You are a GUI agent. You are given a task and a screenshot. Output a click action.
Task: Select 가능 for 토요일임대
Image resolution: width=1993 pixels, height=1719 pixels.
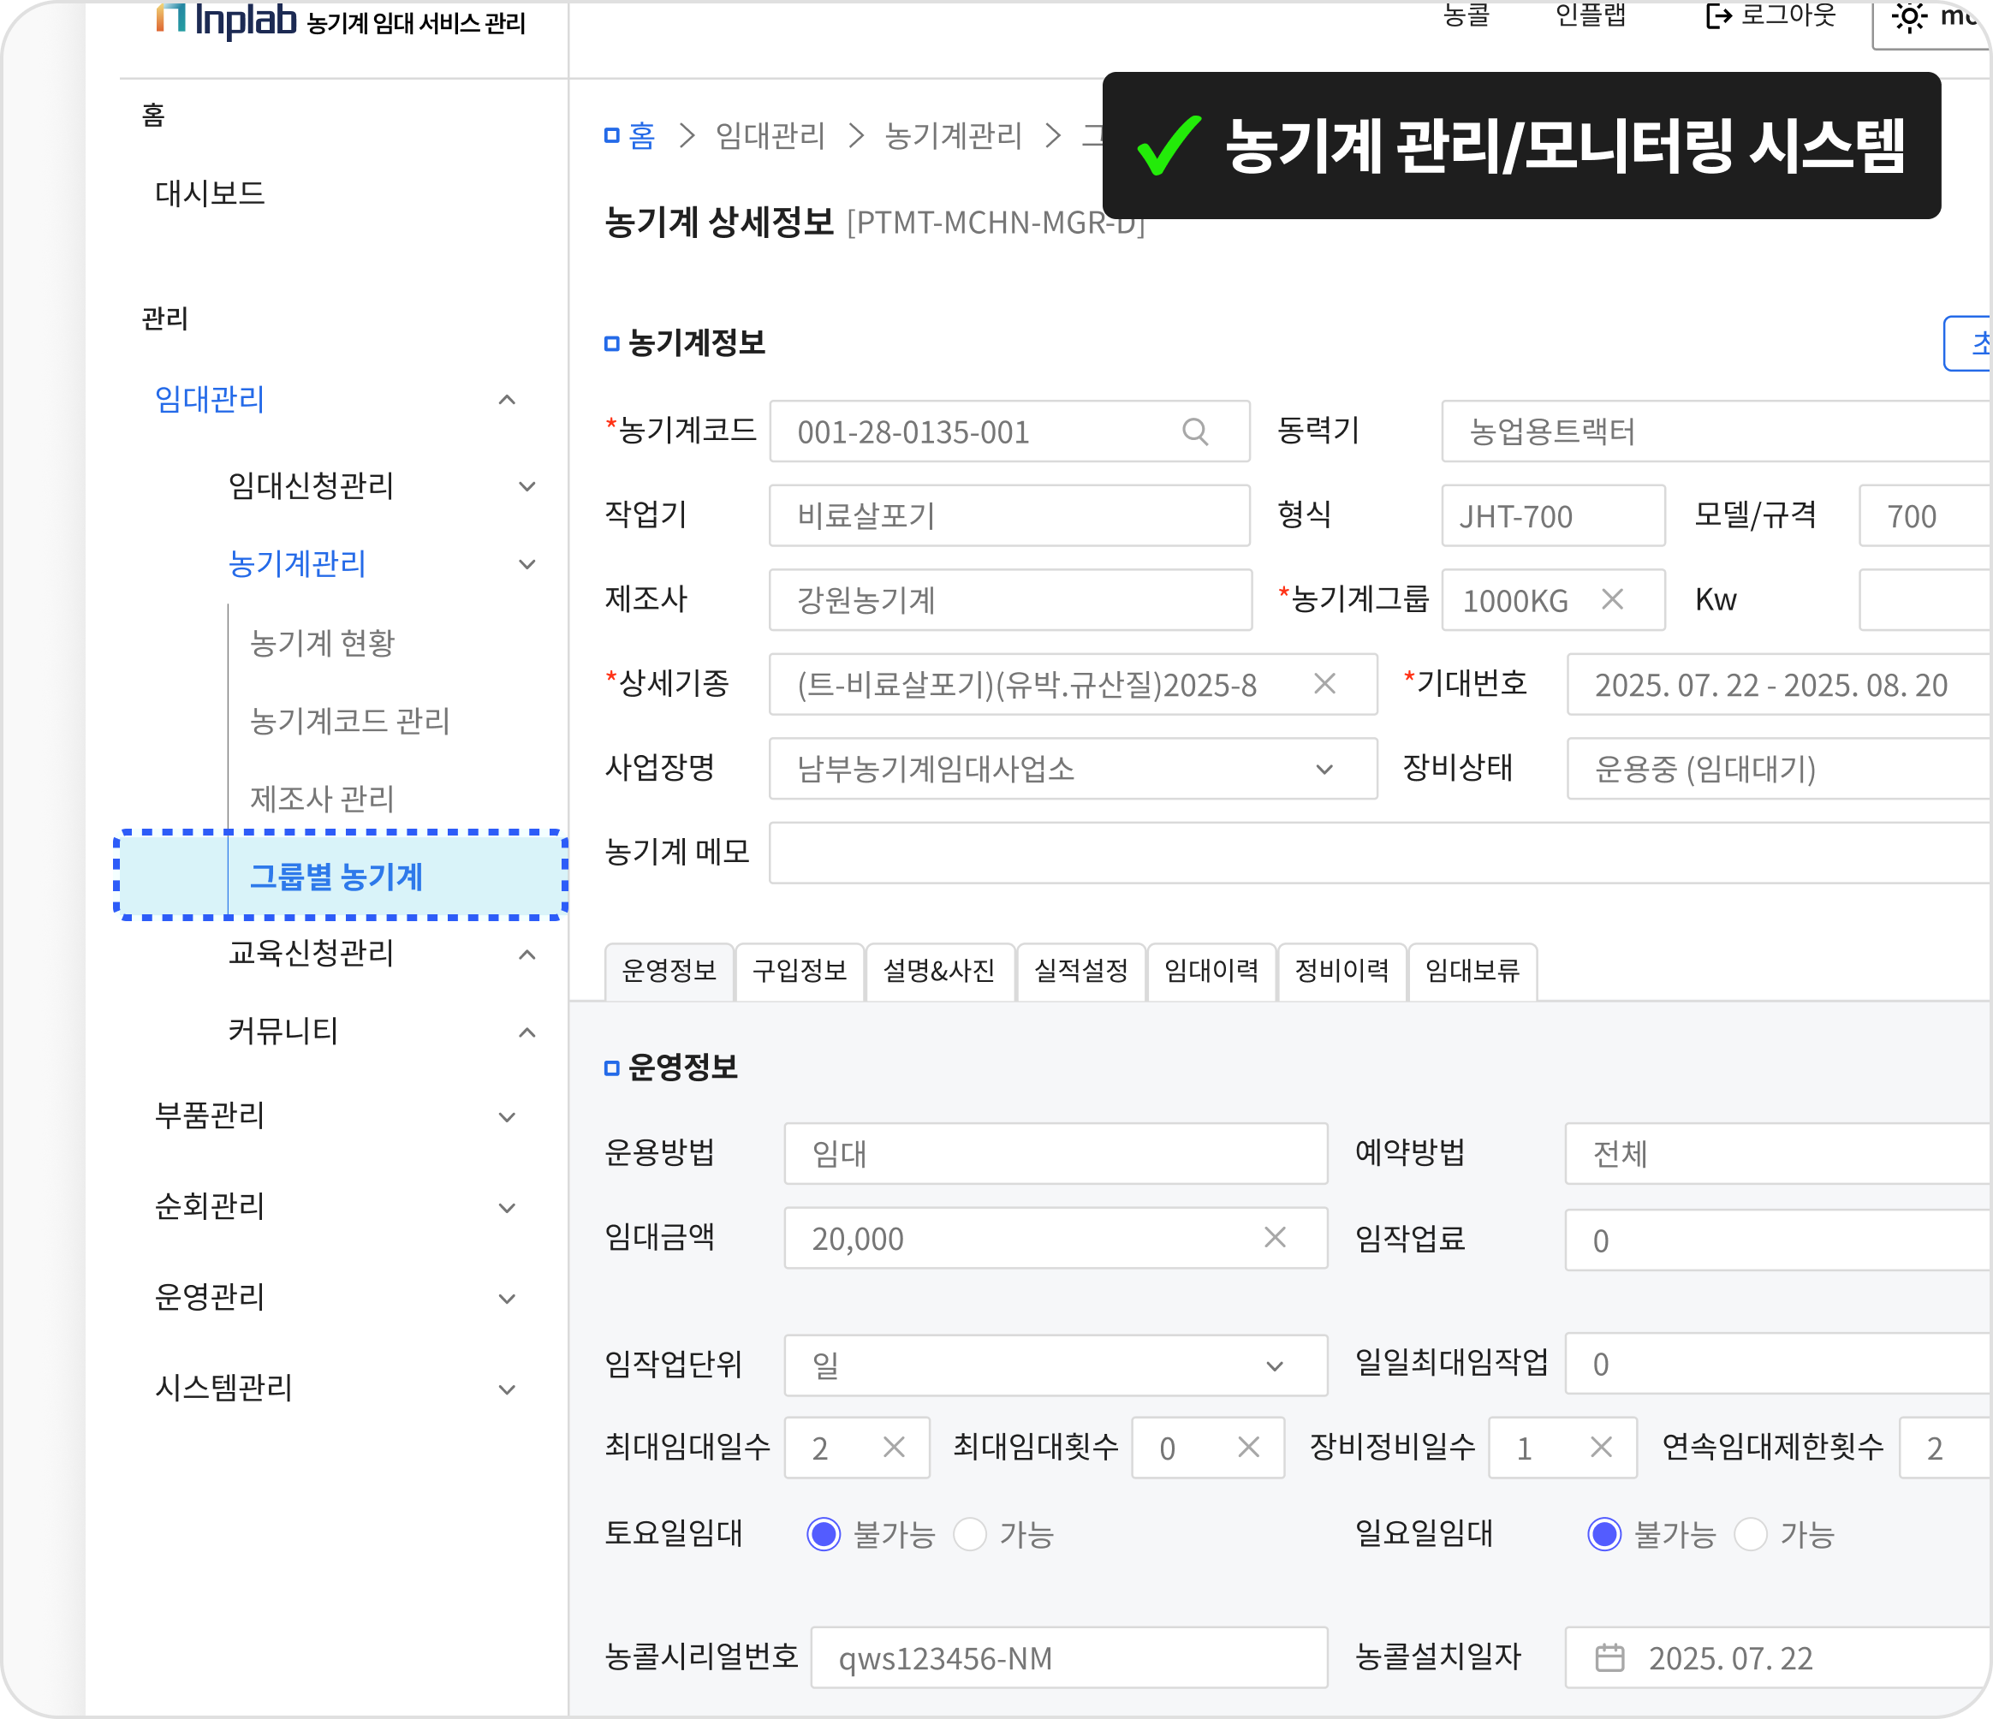(x=970, y=1534)
